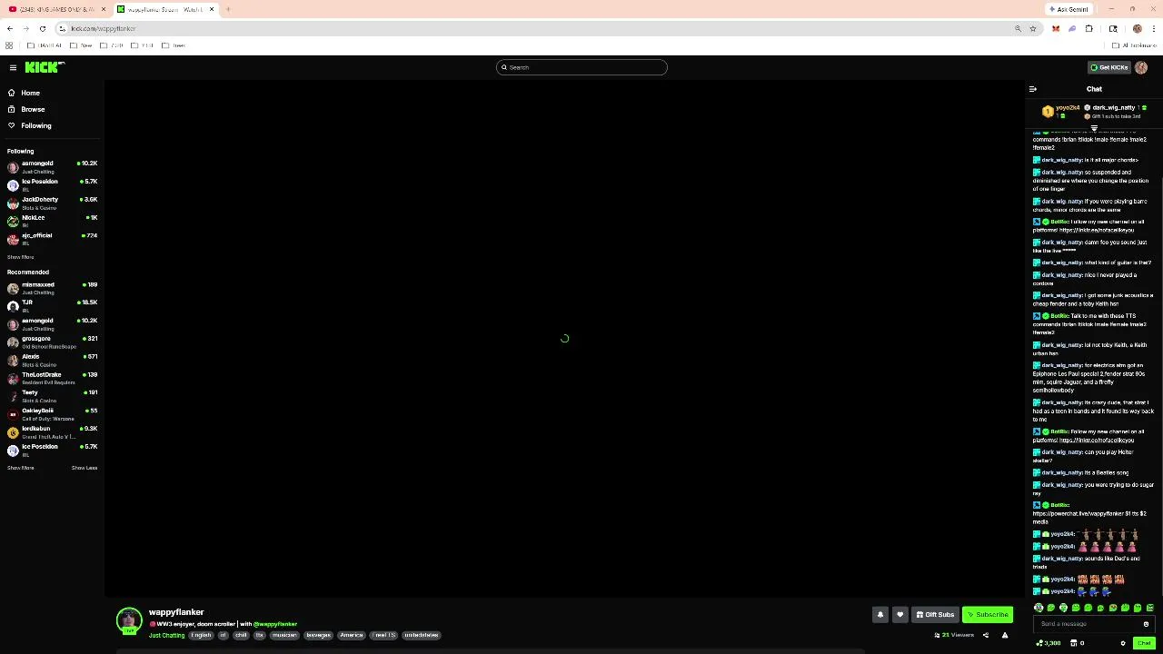This screenshot has height=654, width=1163.
Task: Open NickLee channel in Following list
Action: pyautogui.click(x=52, y=221)
